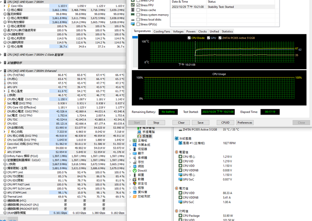Click the network icon beside 網路

click(x=135, y=166)
